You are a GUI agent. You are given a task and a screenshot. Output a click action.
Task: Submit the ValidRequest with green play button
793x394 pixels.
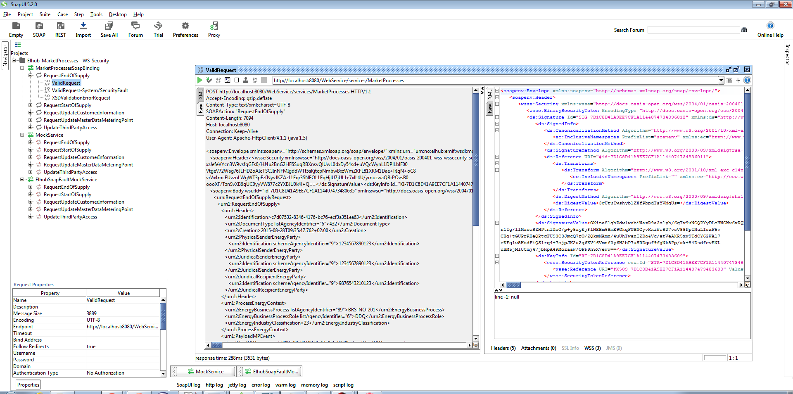coord(200,80)
